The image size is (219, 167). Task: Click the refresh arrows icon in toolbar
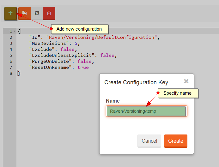pos(37,14)
